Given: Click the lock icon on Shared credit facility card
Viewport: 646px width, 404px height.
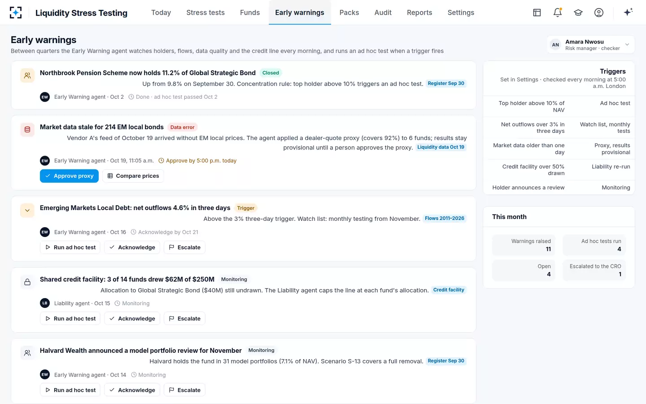Looking at the screenshot, I should point(27,282).
